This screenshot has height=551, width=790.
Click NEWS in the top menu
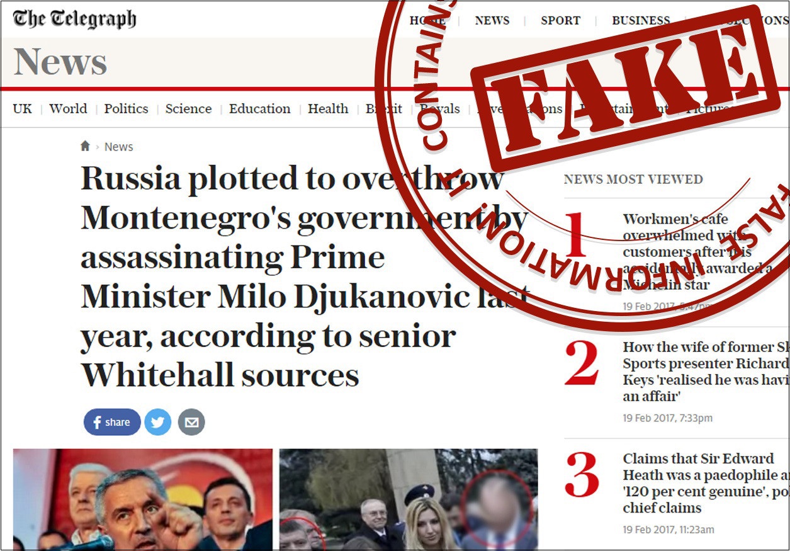(492, 20)
